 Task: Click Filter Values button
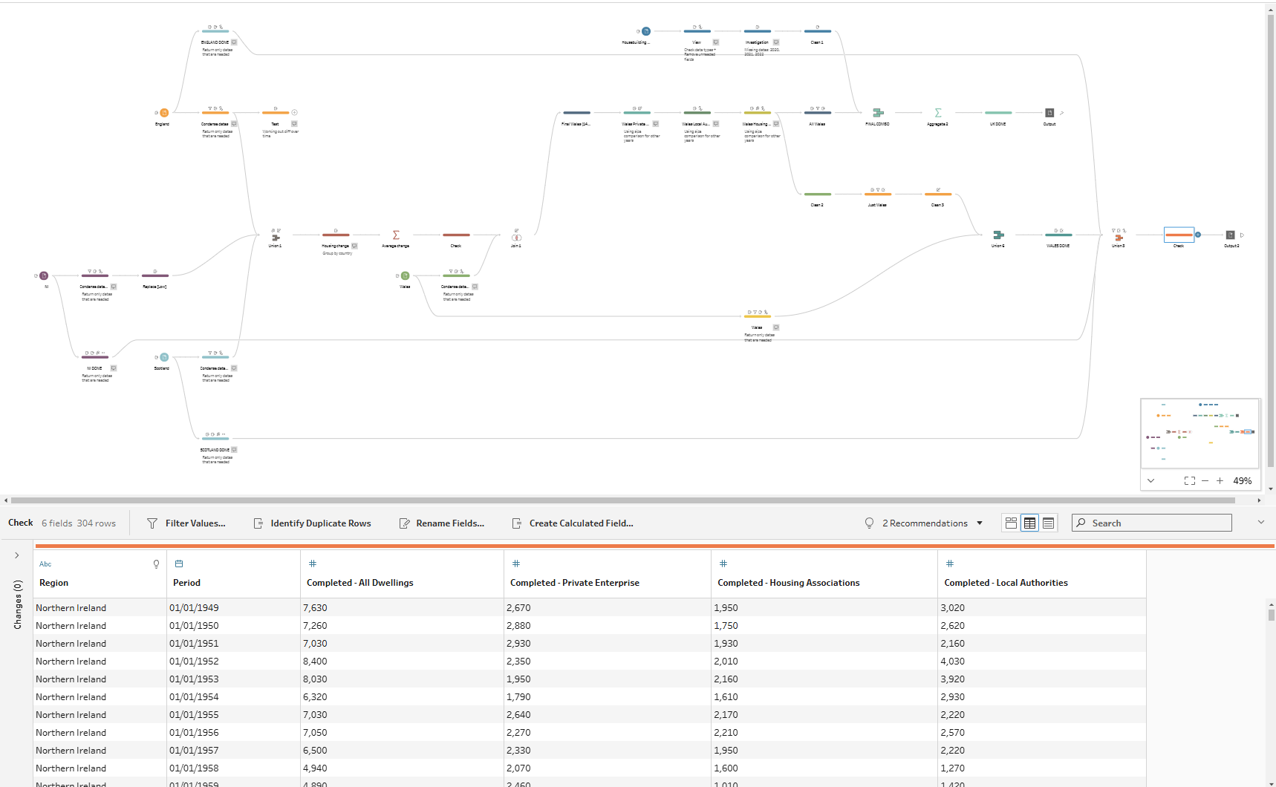(186, 523)
